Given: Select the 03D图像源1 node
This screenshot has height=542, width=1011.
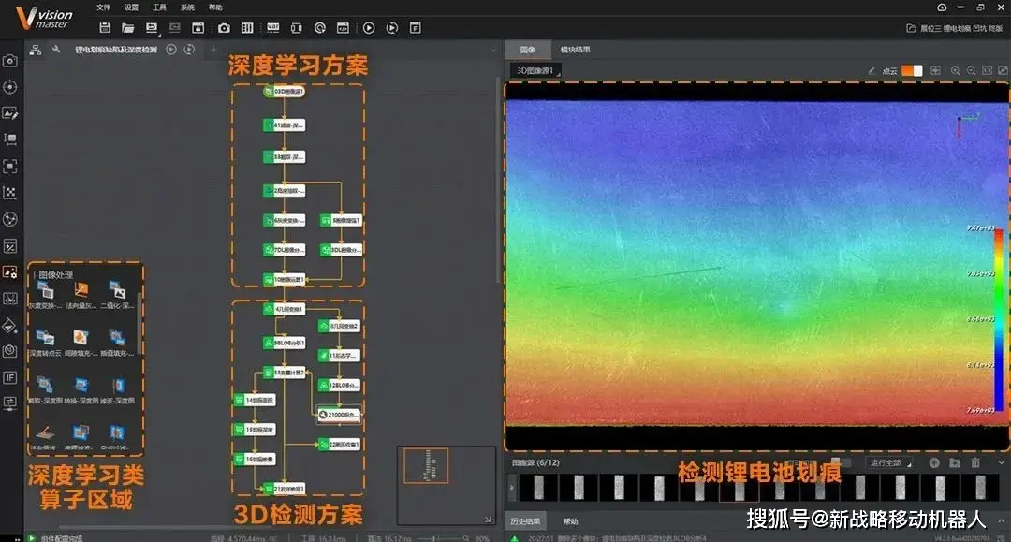Looking at the screenshot, I should point(285,92).
